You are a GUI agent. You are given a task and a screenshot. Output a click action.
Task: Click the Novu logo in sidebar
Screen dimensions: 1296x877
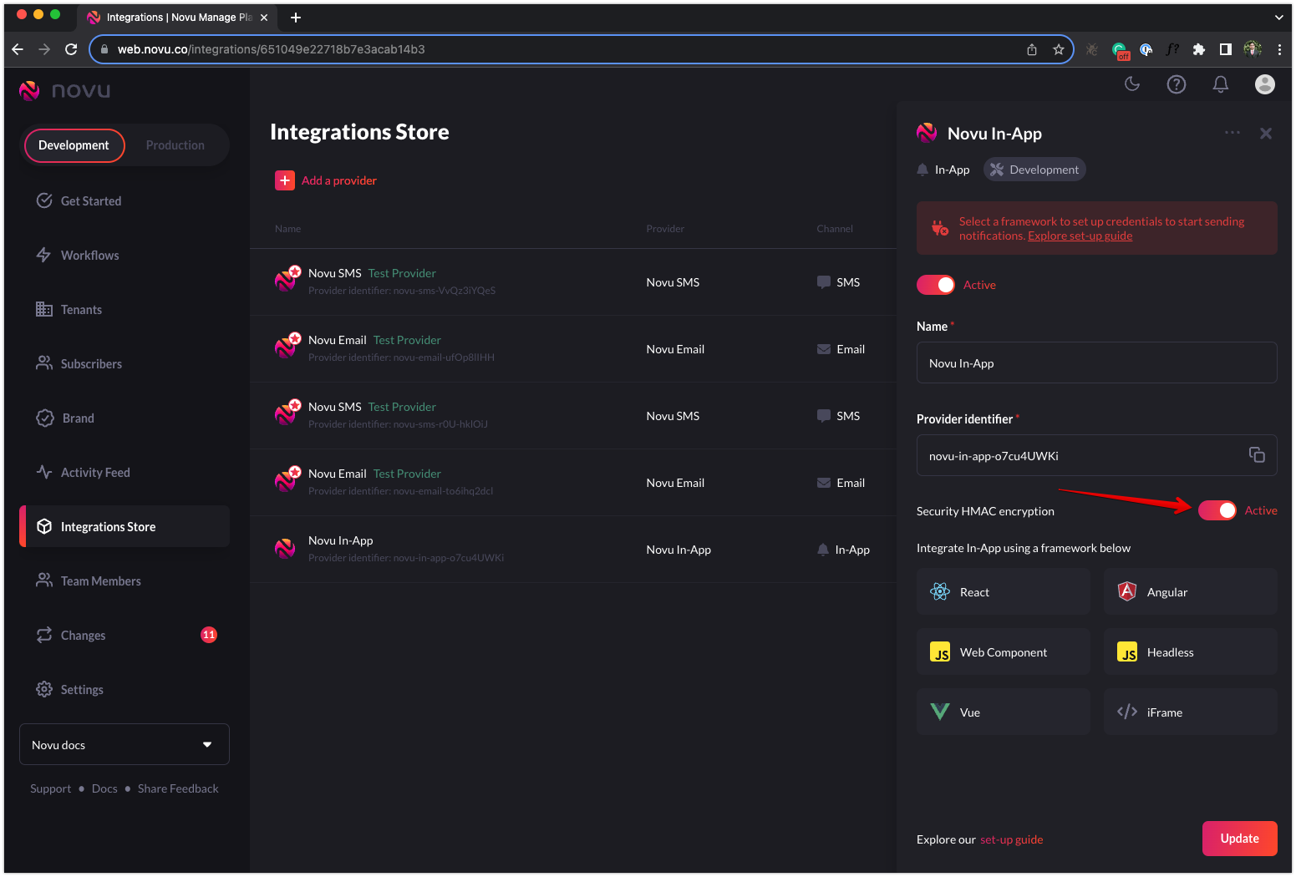click(65, 90)
